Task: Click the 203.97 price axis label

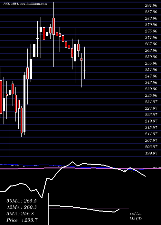Action: [x=151, y=147]
